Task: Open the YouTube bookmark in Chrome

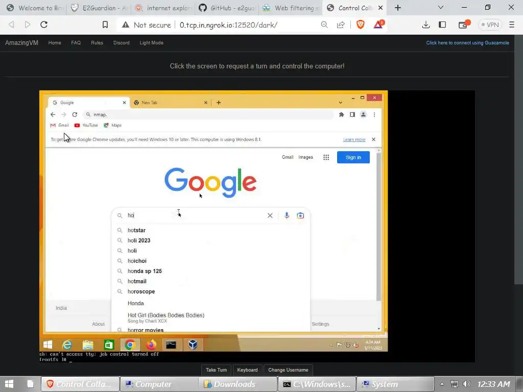Action: (86, 126)
